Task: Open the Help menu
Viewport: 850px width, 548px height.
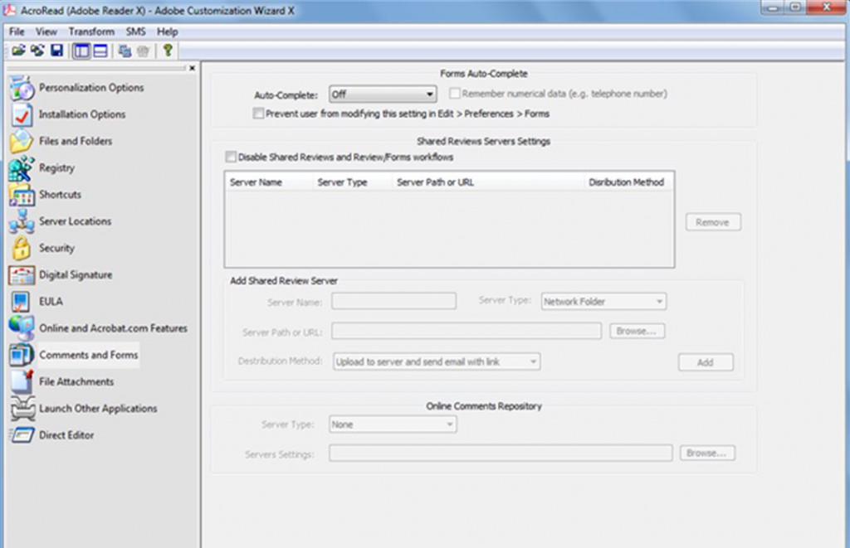Action: (x=167, y=32)
